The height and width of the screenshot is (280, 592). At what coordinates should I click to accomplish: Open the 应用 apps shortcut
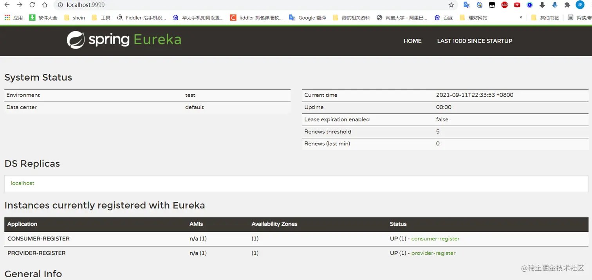coord(13,18)
